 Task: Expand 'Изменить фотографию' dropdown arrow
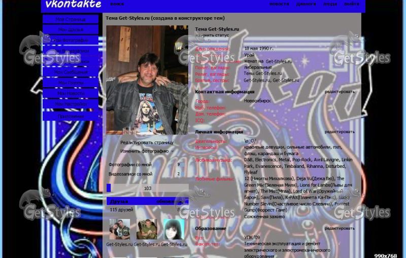(x=173, y=151)
